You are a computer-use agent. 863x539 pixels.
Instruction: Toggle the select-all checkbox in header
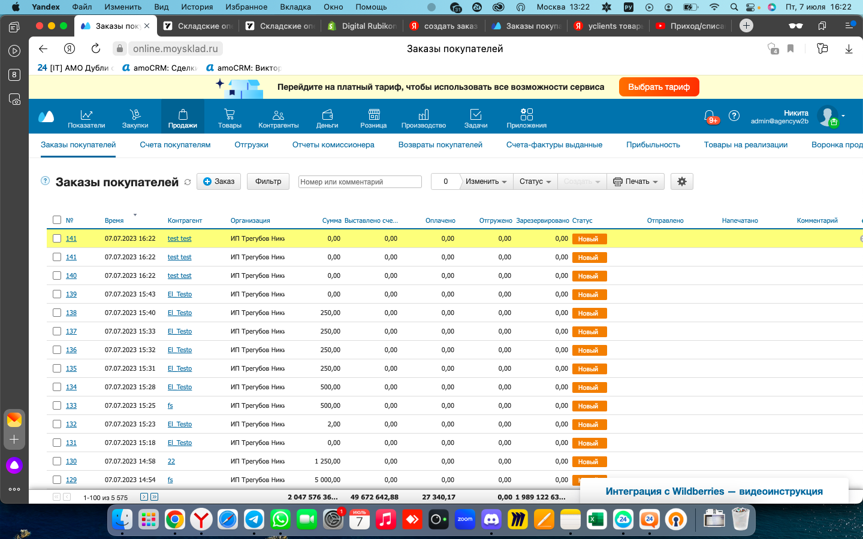[57, 220]
